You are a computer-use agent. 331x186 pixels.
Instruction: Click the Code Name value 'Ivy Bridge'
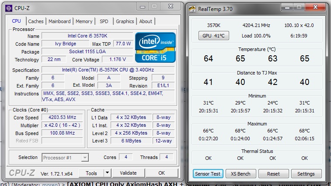pos(66,44)
